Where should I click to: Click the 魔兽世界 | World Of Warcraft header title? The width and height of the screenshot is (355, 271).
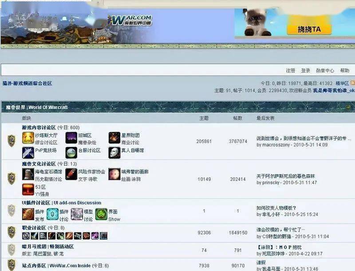37,107
